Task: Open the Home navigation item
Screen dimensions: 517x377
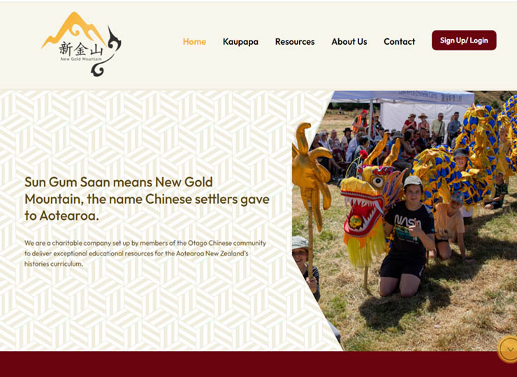Action: 194,41
